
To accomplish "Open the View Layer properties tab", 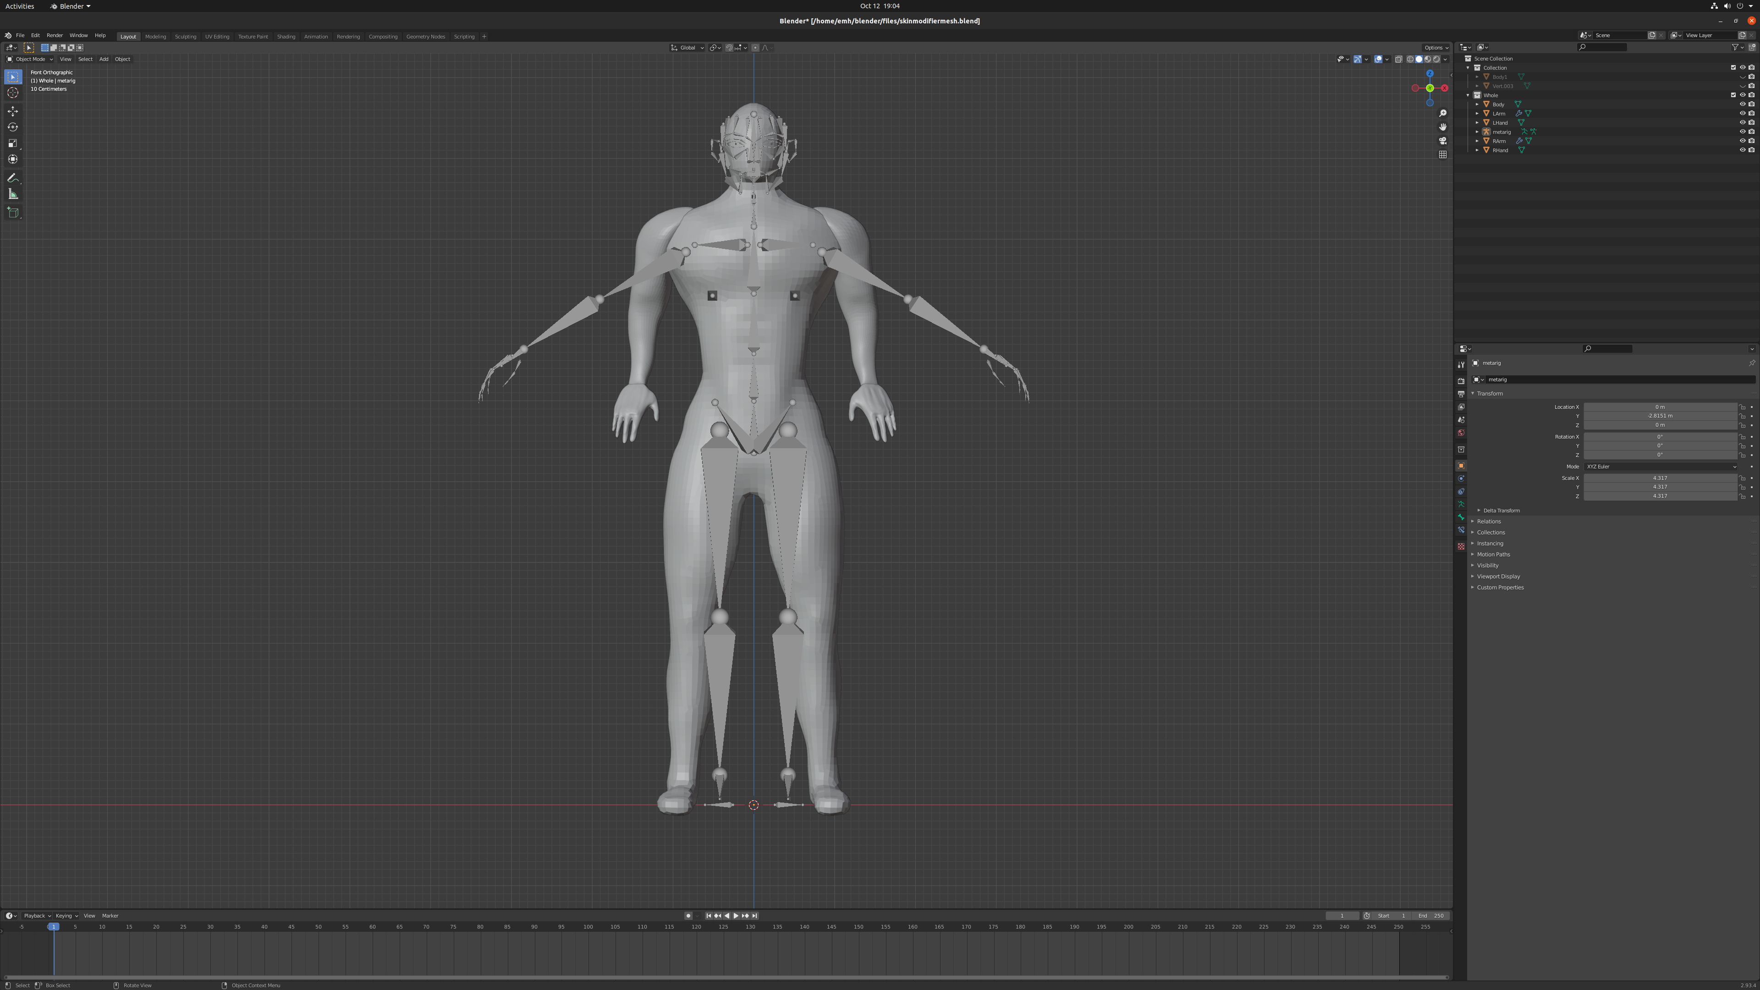I will tap(1461, 407).
